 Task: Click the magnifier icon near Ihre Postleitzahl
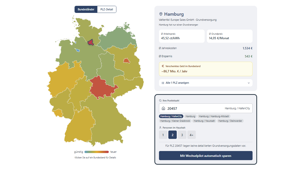pyautogui.click(x=161, y=100)
